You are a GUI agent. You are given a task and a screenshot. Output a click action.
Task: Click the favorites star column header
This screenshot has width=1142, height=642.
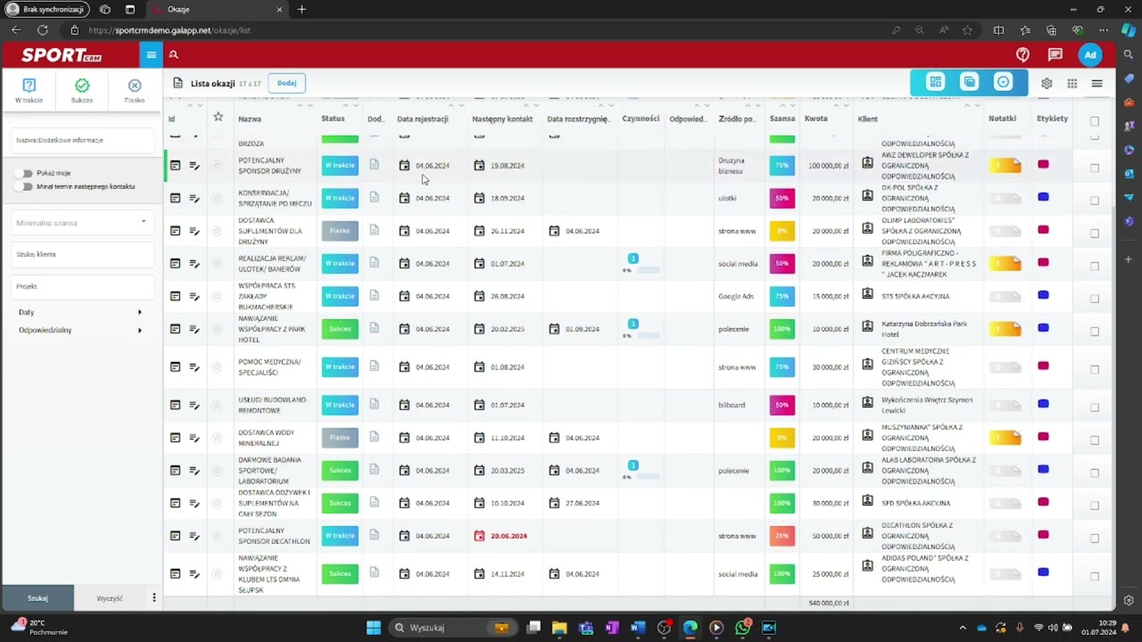click(218, 117)
